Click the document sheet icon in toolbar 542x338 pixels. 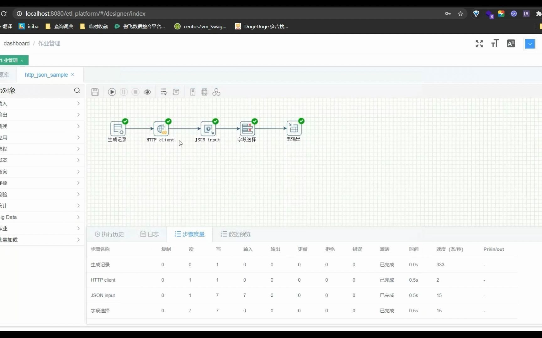click(x=193, y=92)
